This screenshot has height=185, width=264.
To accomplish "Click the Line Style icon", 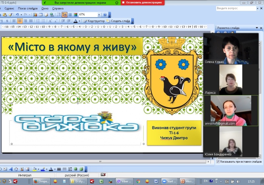I will click(x=59, y=169).
